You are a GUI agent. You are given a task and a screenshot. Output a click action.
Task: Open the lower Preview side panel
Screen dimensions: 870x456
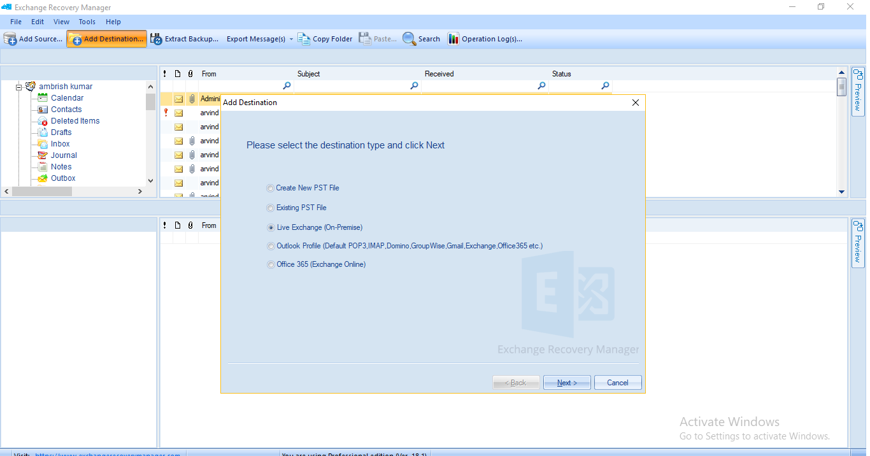pos(858,243)
